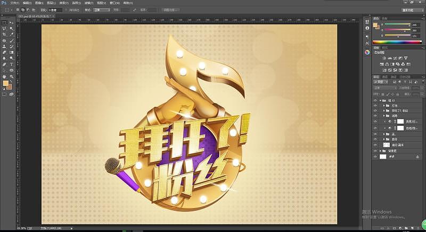Click the lock-all padlock icon in Layers
426x232 pixels.
[x=397, y=94]
